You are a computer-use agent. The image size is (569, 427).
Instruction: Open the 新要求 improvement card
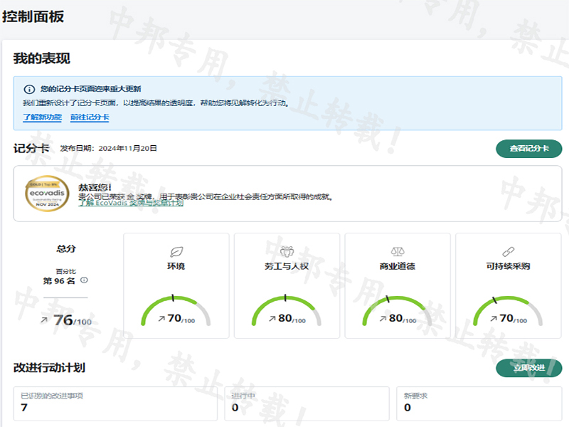479,403
